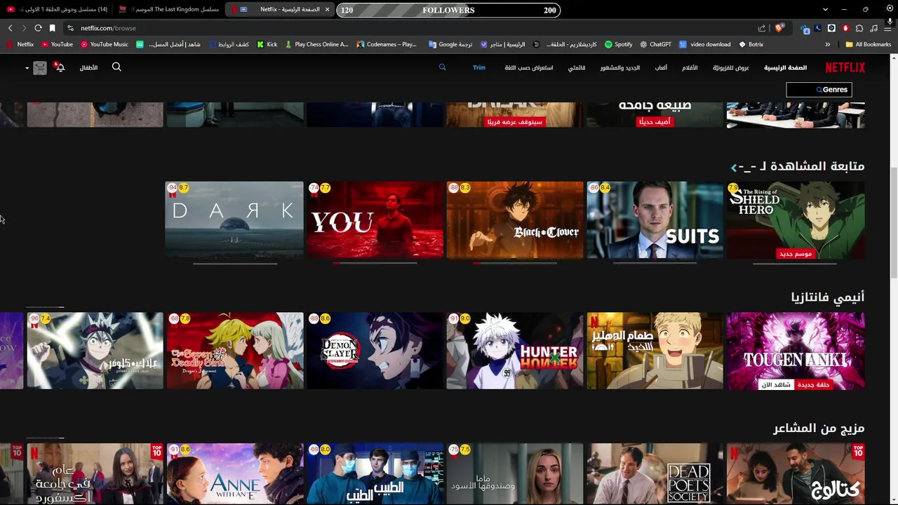Open Play Chess Online bookmark
The width and height of the screenshot is (898, 505).
coord(316,44)
